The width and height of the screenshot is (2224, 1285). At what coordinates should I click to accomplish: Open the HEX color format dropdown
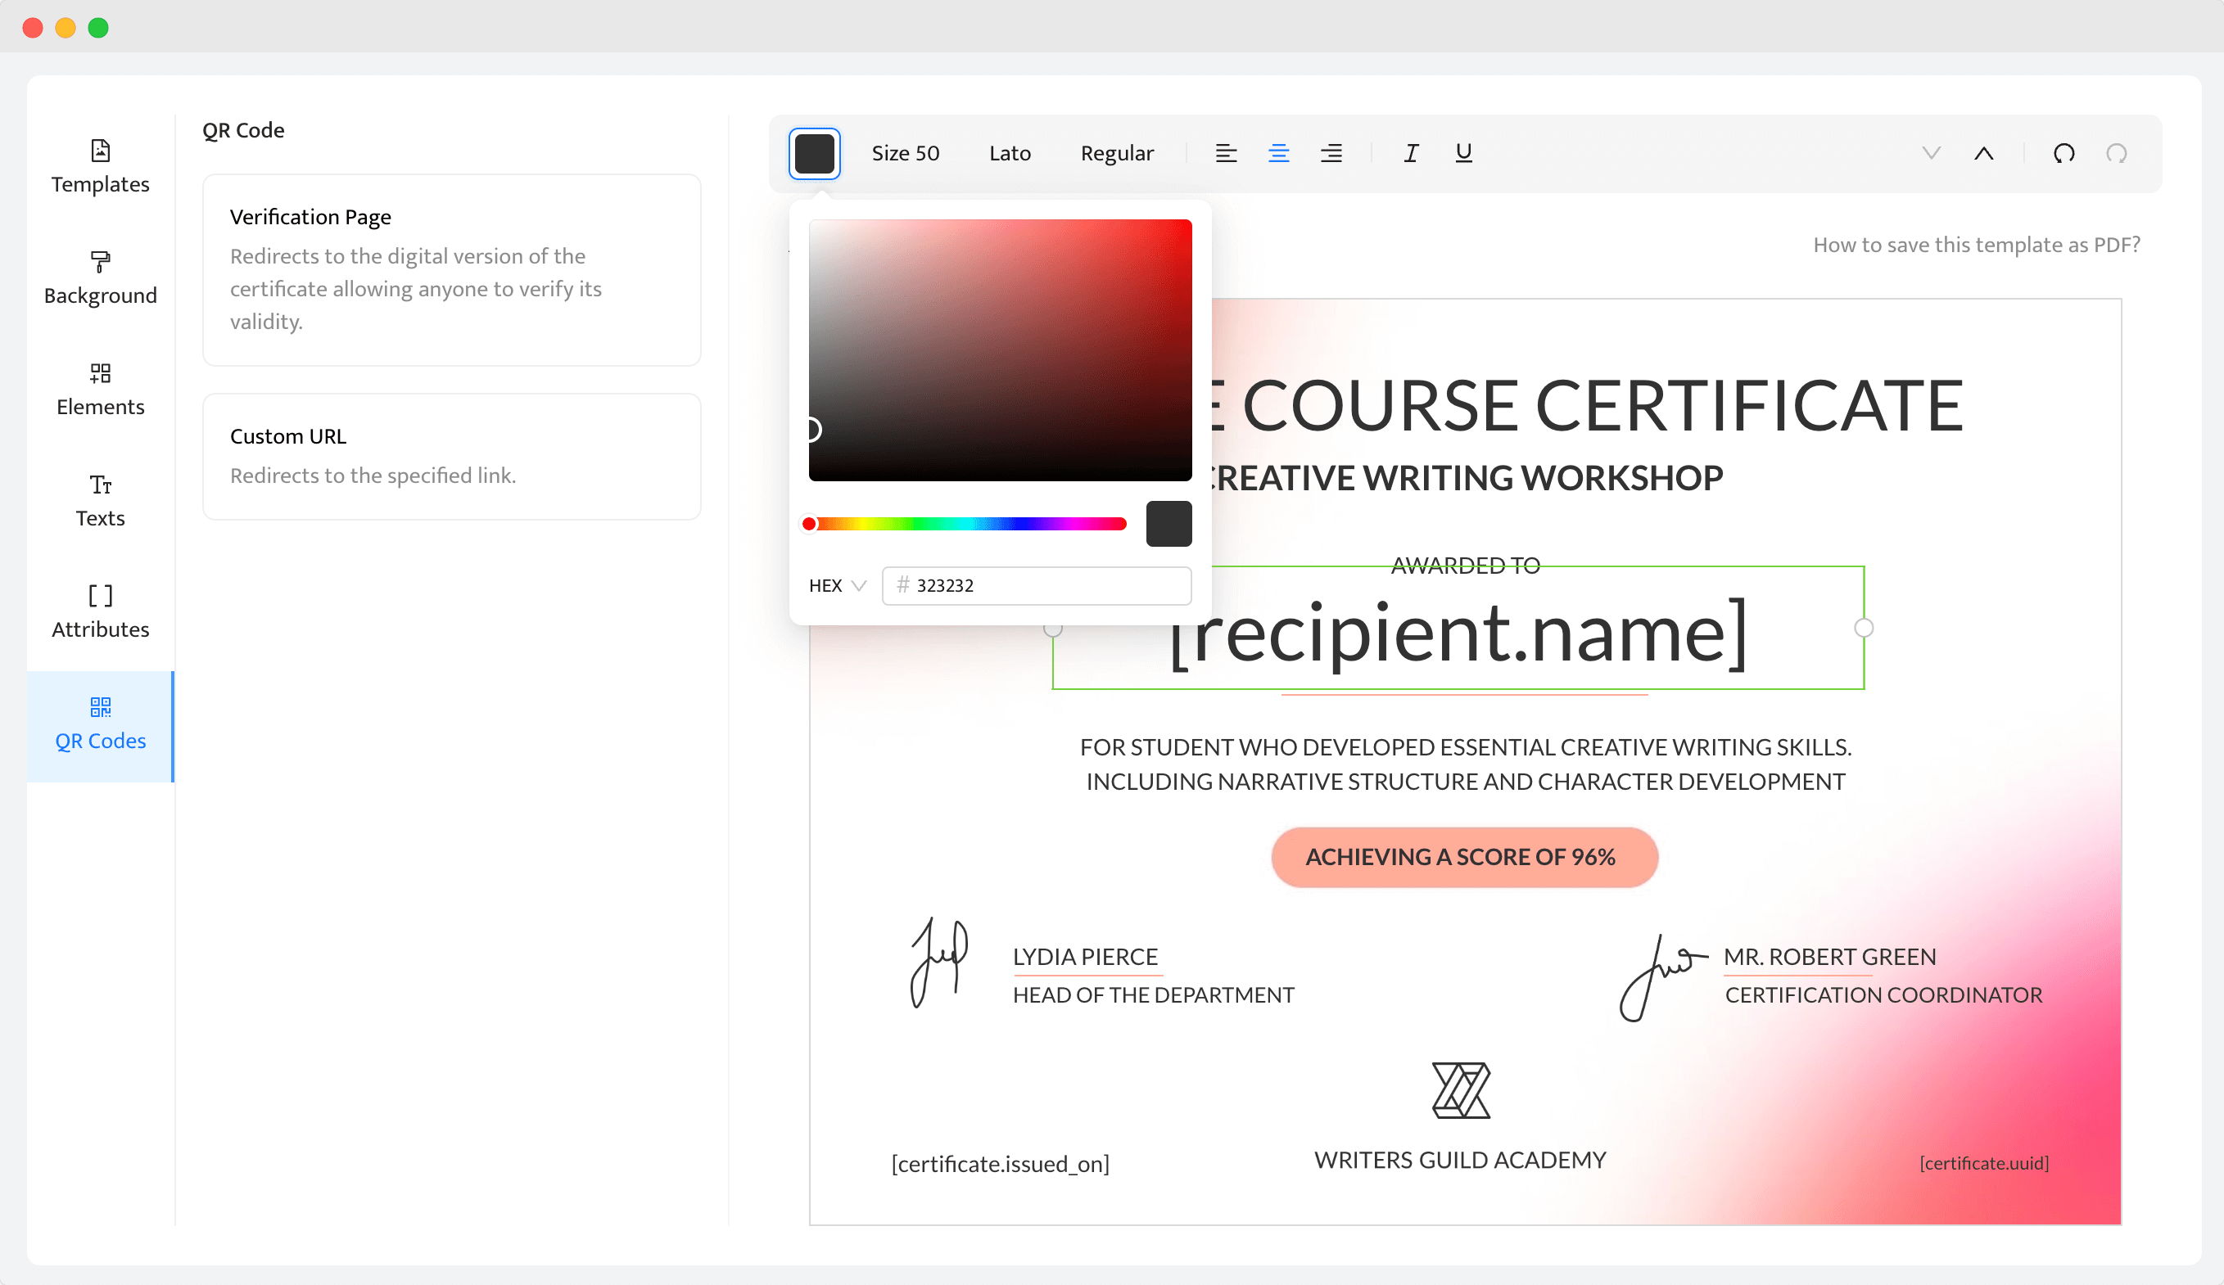[837, 585]
